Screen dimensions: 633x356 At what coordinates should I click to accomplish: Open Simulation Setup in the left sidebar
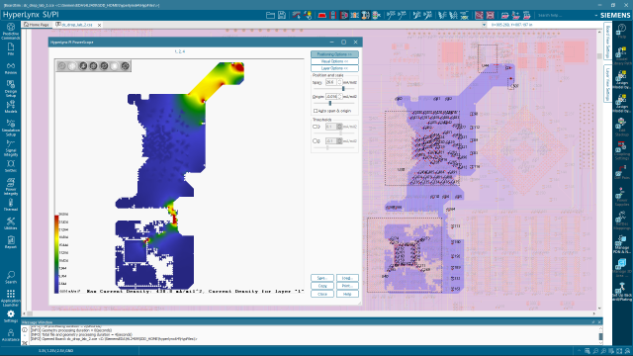click(x=11, y=128)
